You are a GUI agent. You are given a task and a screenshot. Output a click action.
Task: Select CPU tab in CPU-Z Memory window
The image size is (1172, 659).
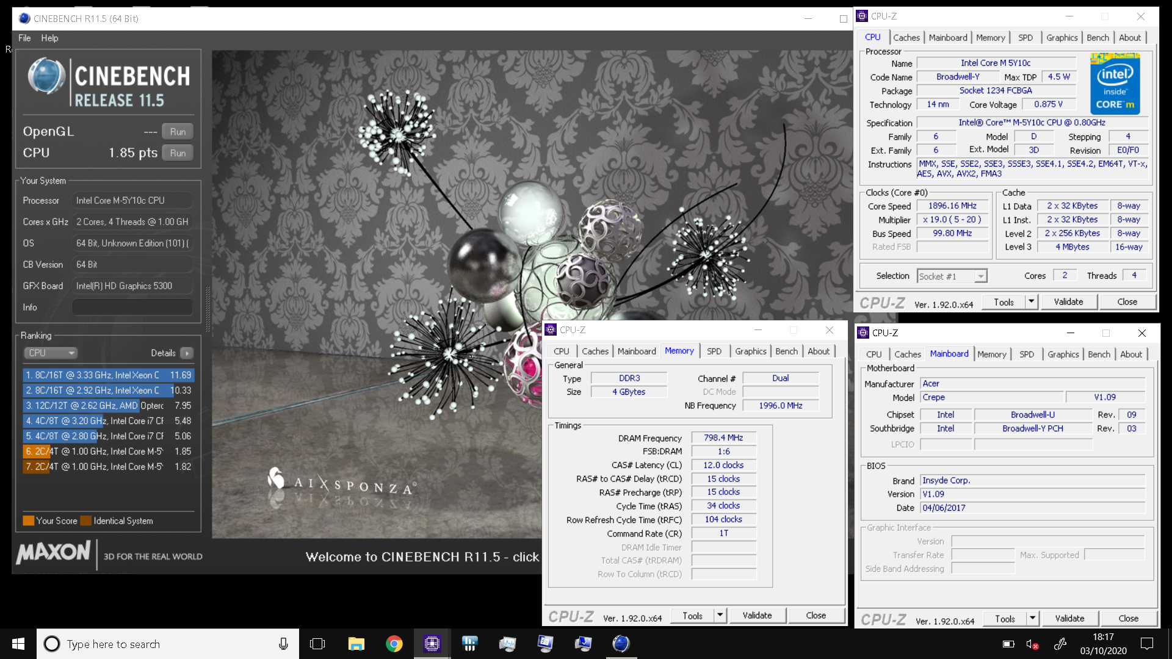(x=562, y=351)
